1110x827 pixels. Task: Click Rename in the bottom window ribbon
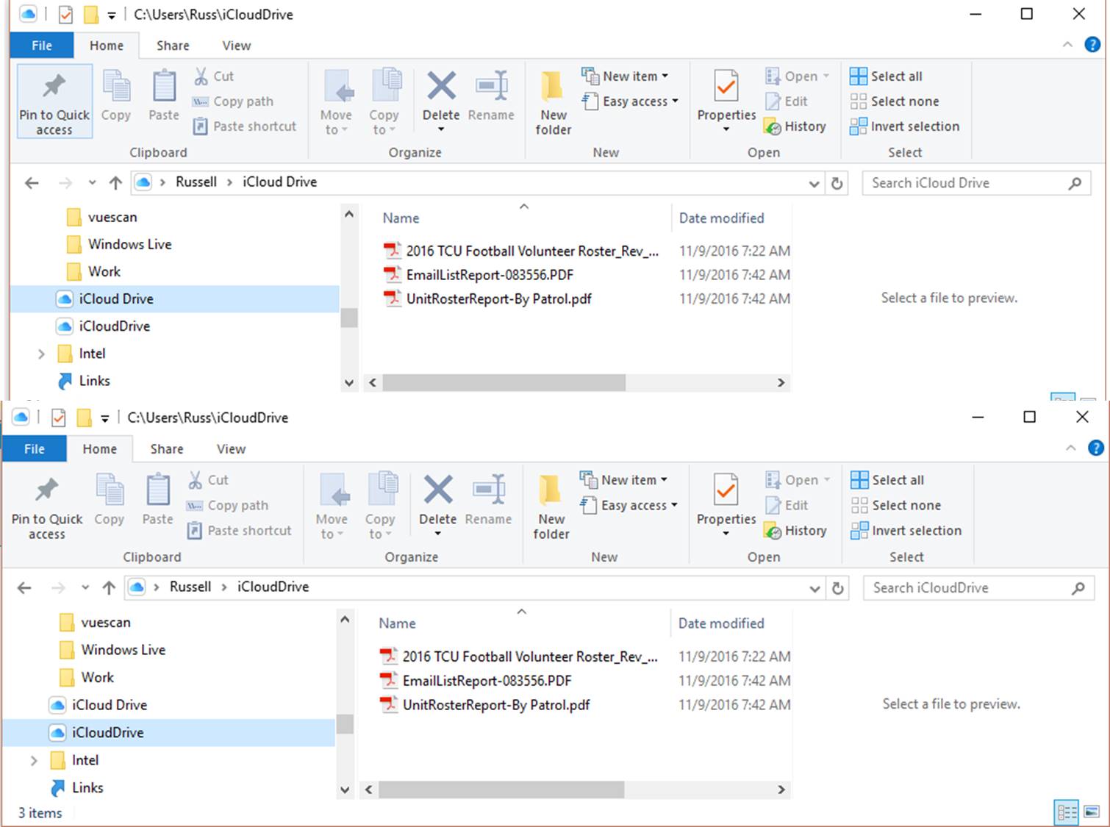488,500
